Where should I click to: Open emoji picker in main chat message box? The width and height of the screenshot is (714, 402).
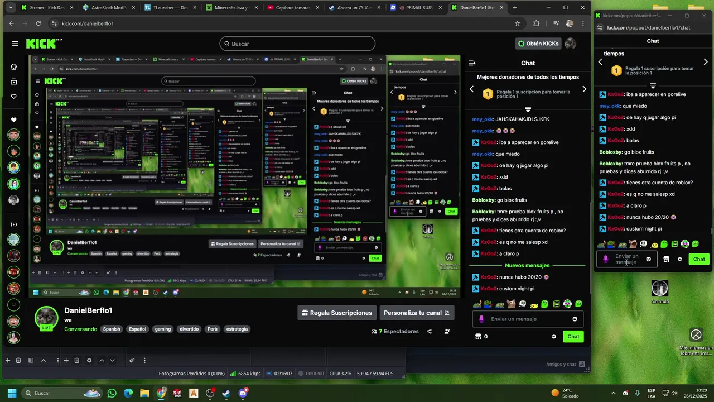click(575, 319)
